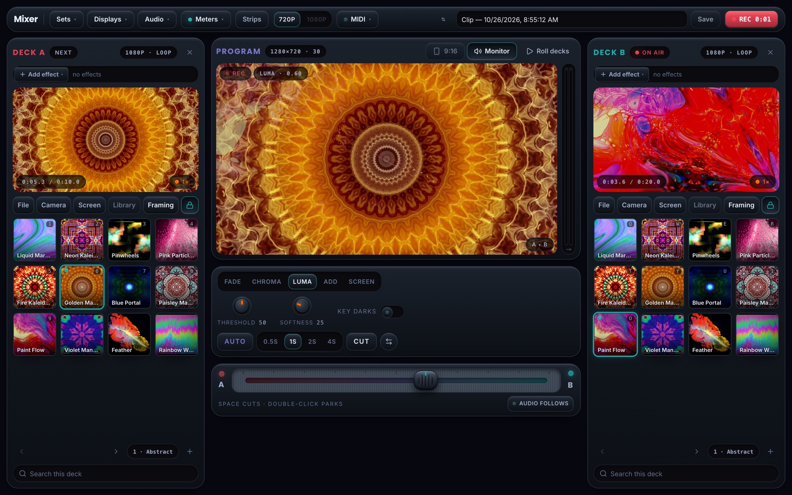
Task: Stop recording with REC 0:01 button
Action: 752,19
